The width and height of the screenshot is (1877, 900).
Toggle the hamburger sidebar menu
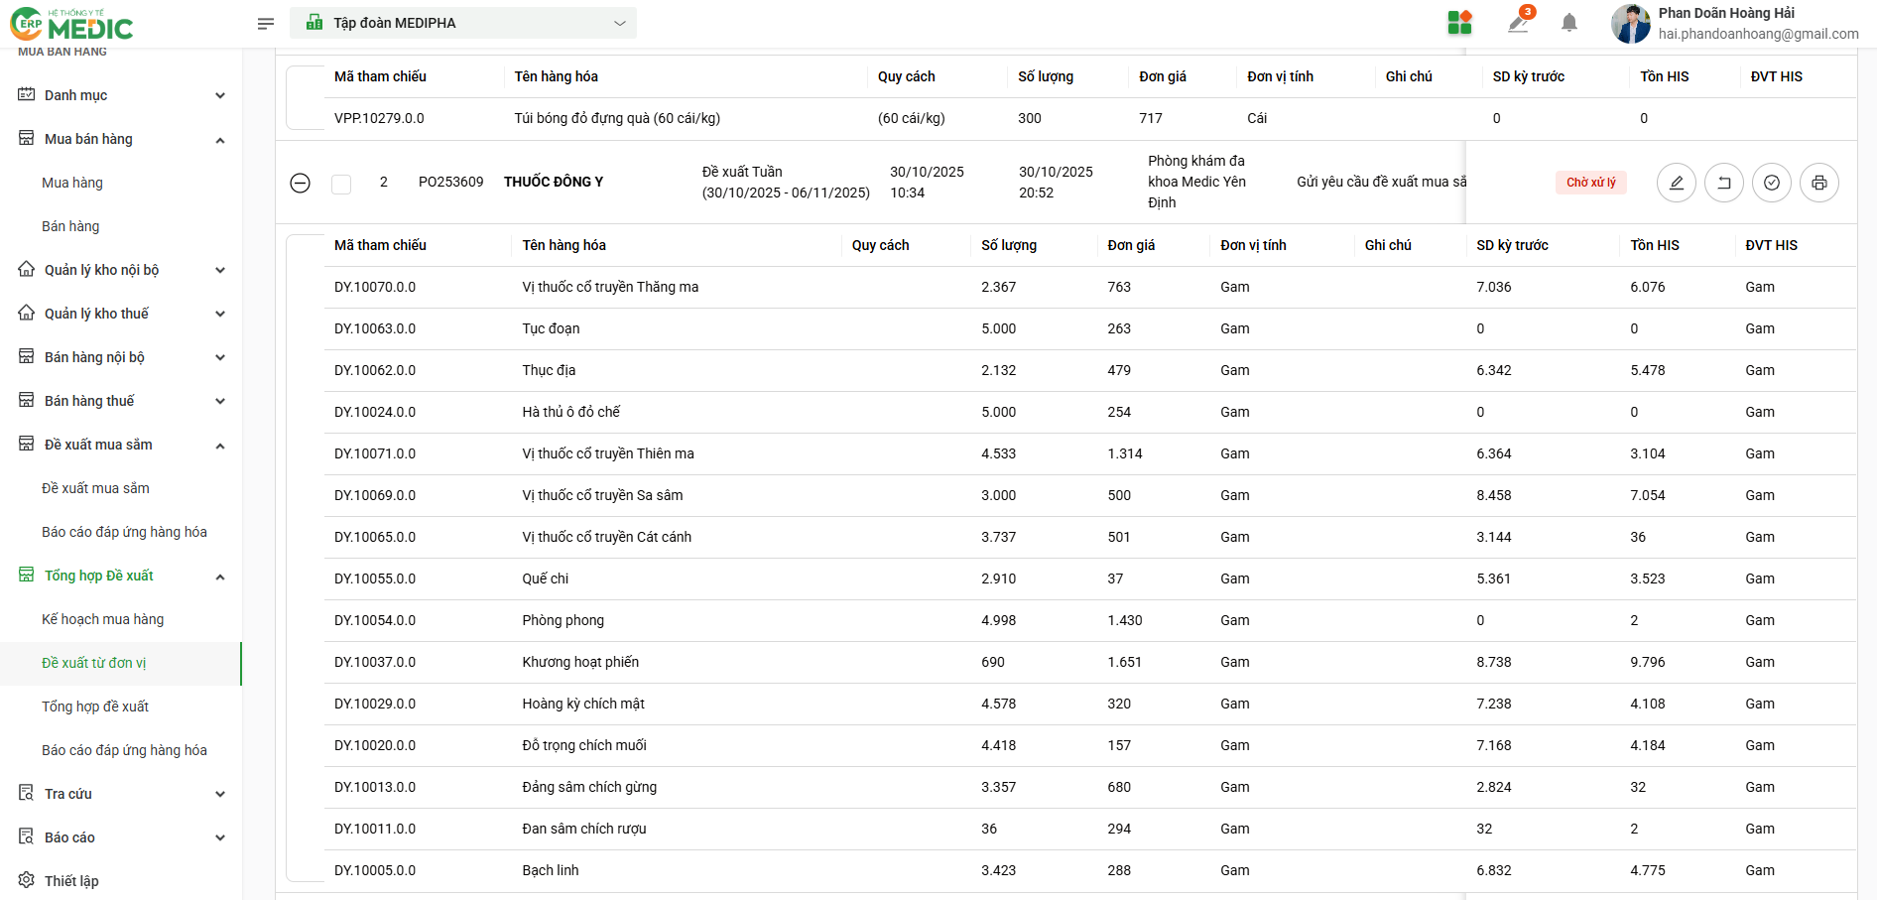pos(265,23)
